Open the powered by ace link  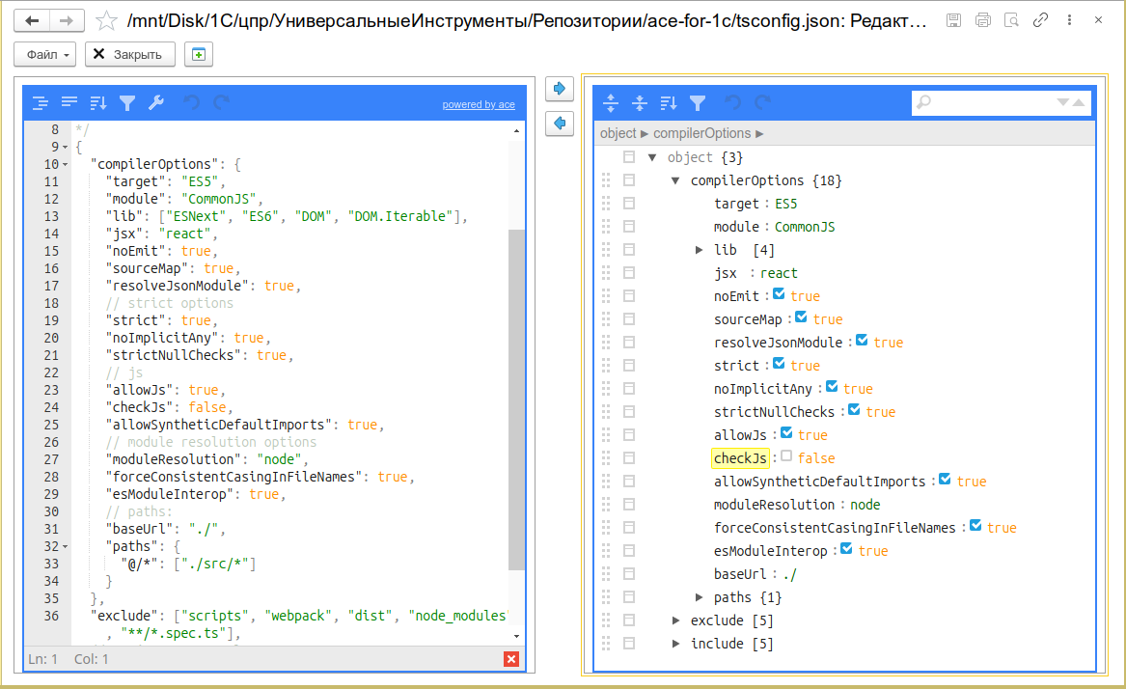point(479,105)
